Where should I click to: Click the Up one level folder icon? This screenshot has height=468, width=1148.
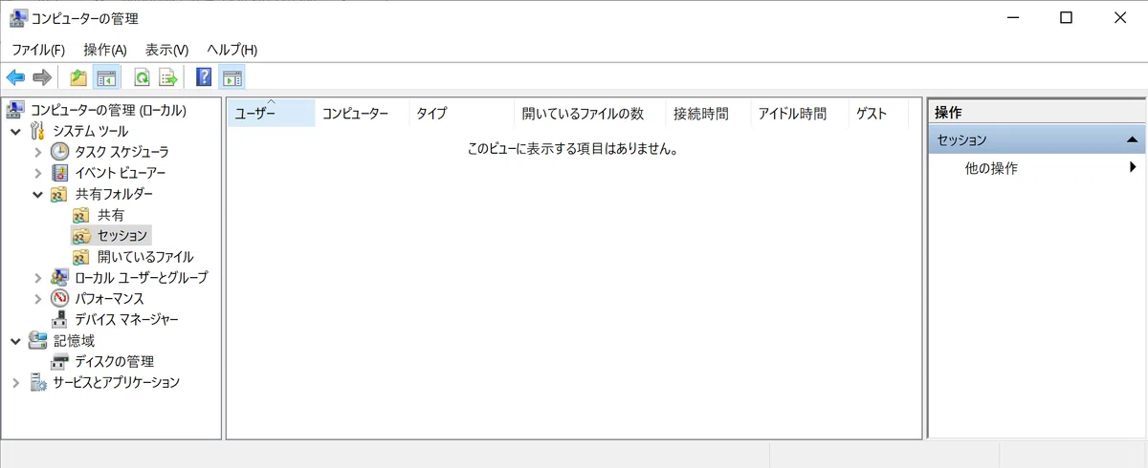(x=78, y=77)
